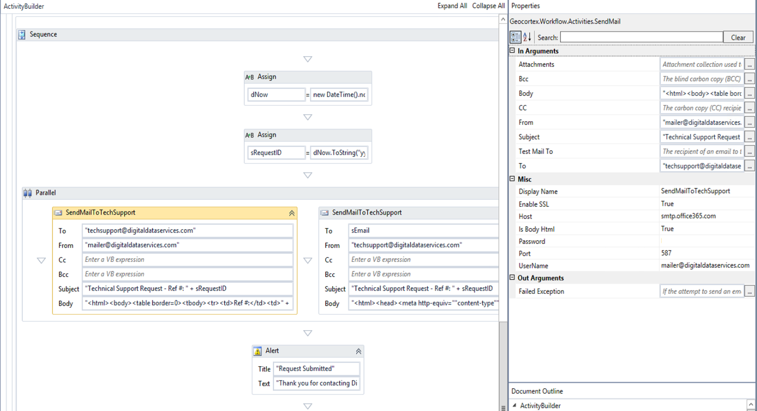757x411 pixels.
Task: Open expression editor for To property
Action: coord(750,166)
